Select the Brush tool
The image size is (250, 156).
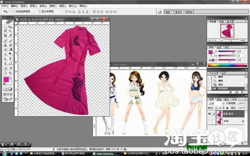(10, 41)
